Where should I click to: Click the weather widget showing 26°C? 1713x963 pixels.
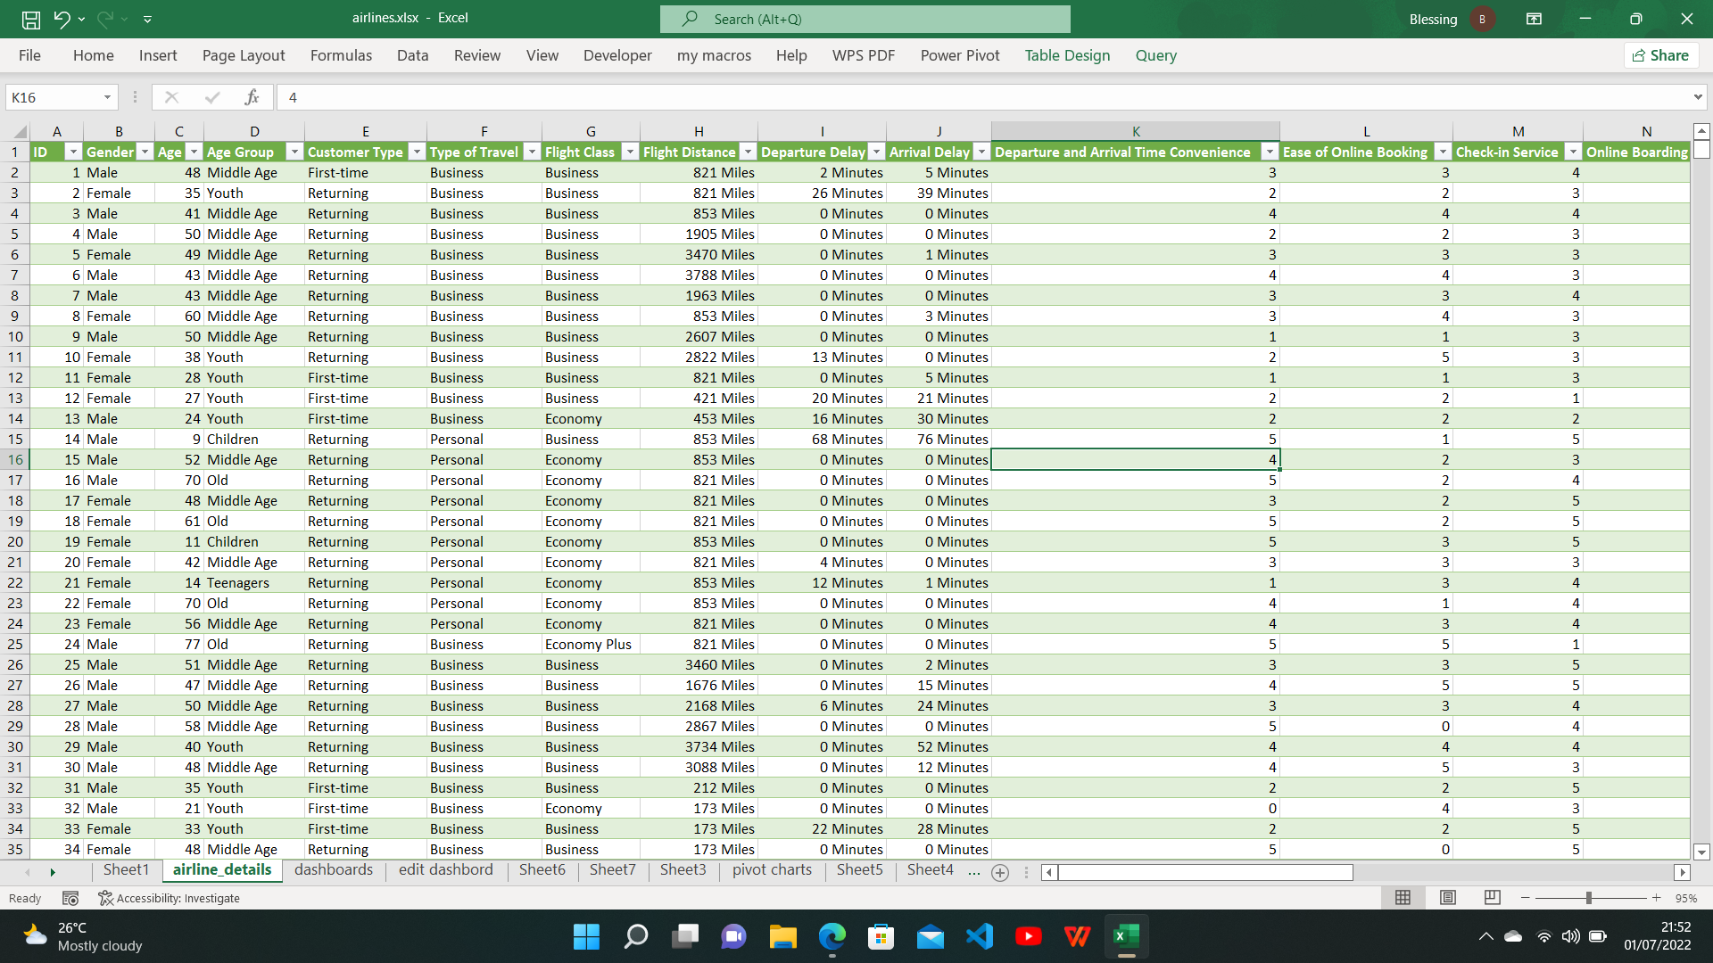(83, 937)
